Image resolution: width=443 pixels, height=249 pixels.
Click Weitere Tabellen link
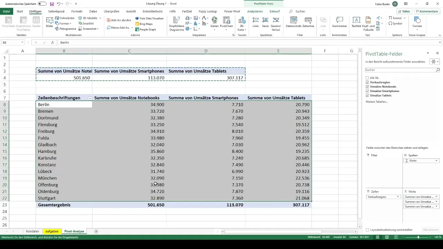click(377, 102)
